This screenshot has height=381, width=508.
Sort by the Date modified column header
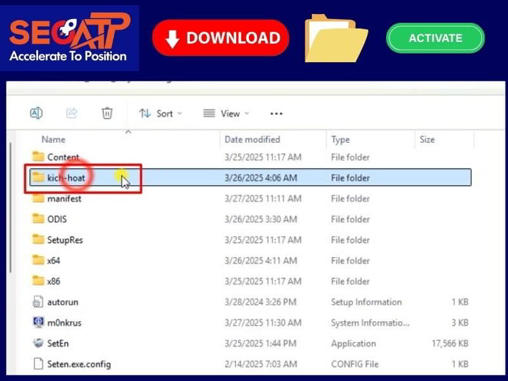pos(252,139)
